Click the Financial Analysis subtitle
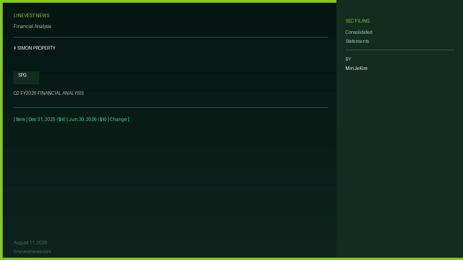Image resolution: width=463 pixels, height=260 pixels. [33, 26]
